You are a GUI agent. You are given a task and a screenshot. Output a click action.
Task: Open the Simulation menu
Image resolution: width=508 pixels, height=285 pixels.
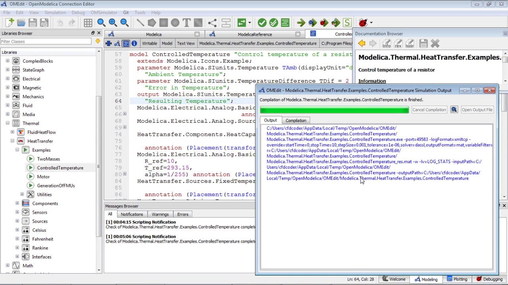pos(55,13)
